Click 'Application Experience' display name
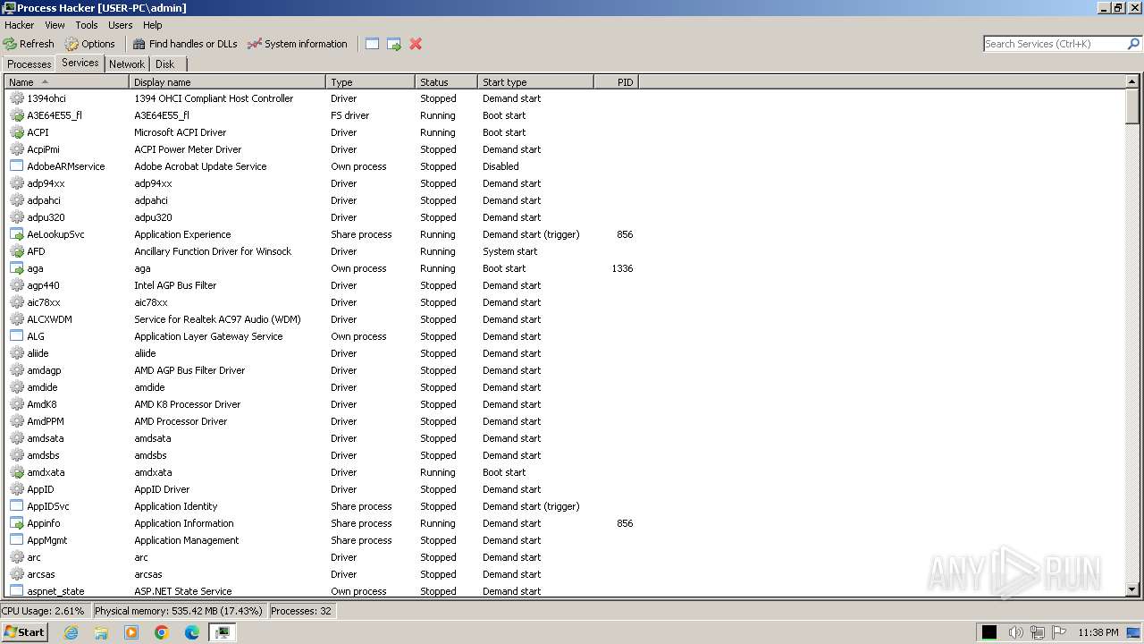Viewport: 1144px width, 644px height. 182,234
